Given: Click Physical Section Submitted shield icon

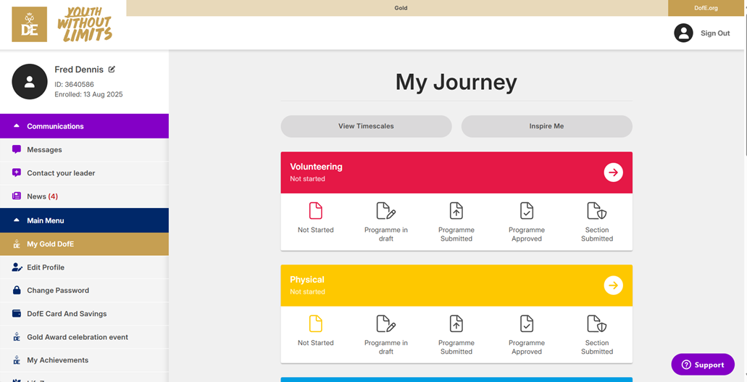Looking at the screenshot, I should click(x=596, y=324).
